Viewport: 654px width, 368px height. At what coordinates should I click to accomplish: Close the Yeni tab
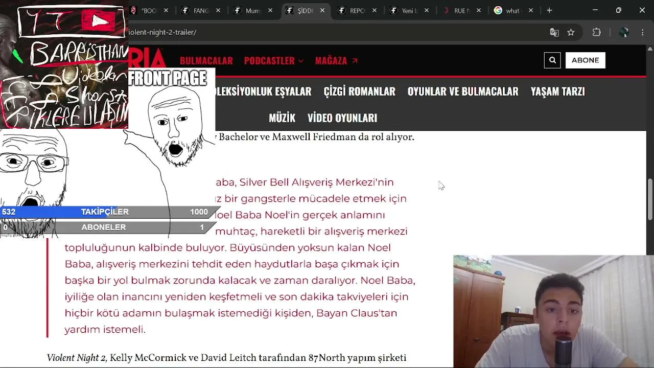pyautogui.click(x=427, y=10)
